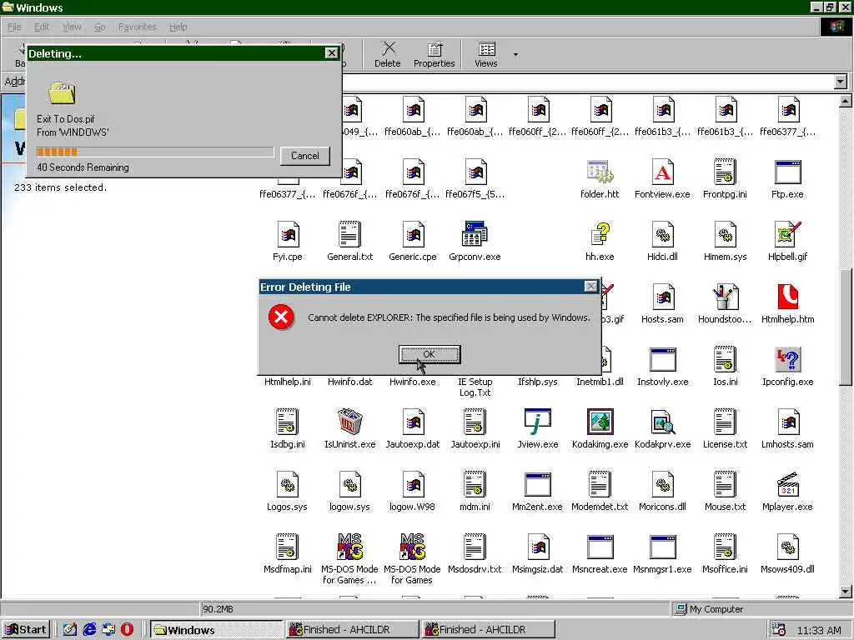Image resolution: width=854 pixels, height=640 pixels.
Task: Select the Mouse.txt file name
Action: pos(725,507)
